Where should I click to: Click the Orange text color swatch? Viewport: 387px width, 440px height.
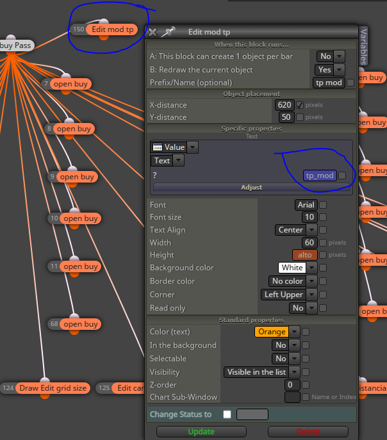coord(272,332)
